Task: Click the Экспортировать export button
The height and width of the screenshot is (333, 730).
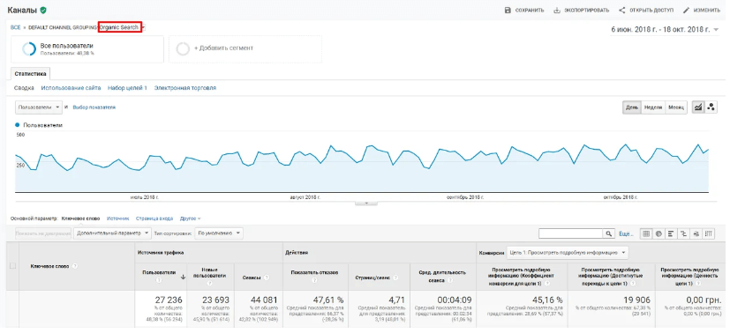Action: [x=581, y=11]
